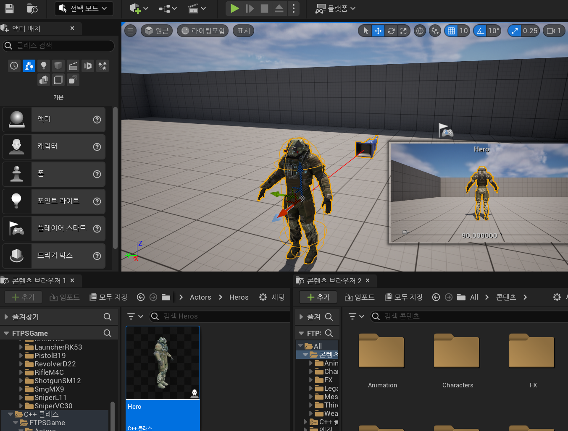Select the Volumes category icon
The image size is (568, 431).
click(58, 80)
